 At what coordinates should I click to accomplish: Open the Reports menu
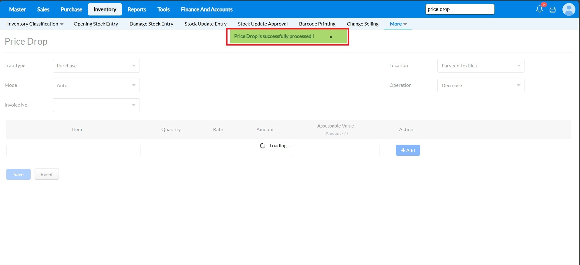tap(137, 9)
